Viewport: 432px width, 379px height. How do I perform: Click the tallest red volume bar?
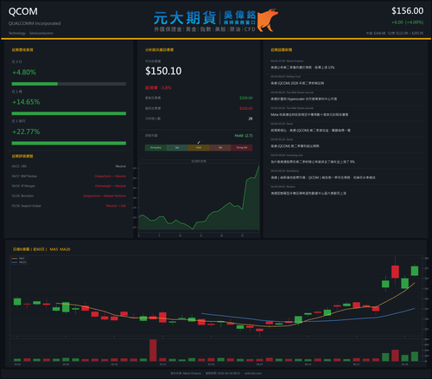coord(153,350)
